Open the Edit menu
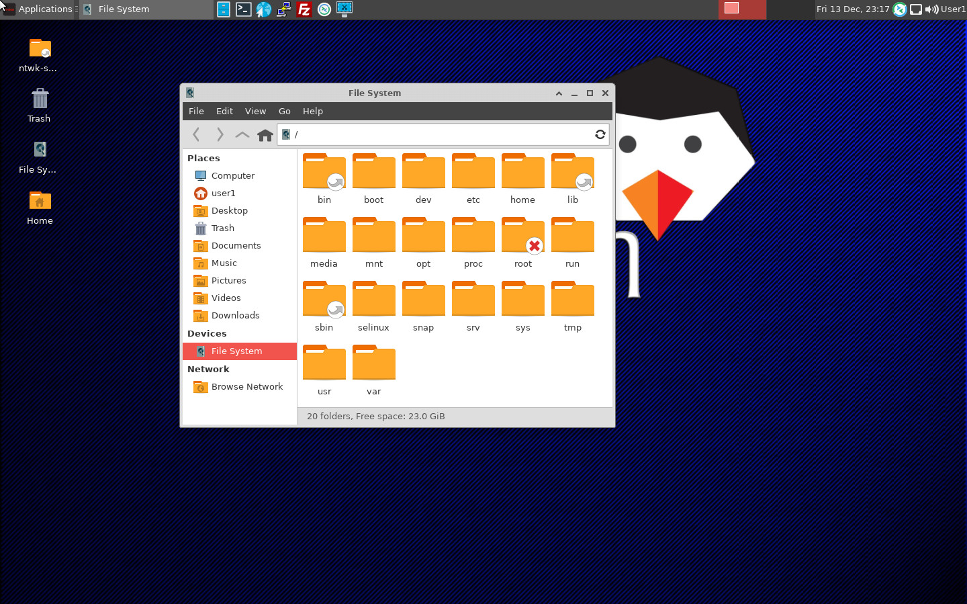This screenshot has height=604, width=967. point(224,111)
